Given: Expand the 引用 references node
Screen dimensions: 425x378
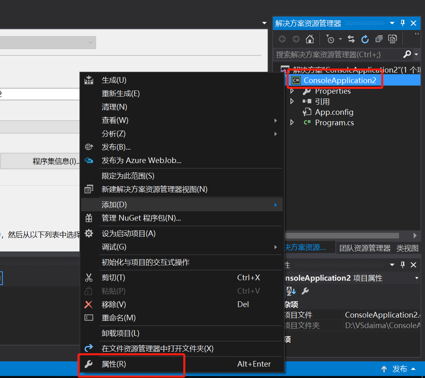Looking at the screenshot, I should click(x=292, y=101).
